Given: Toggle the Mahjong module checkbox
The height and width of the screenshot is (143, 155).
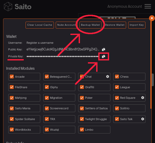Looking at the screenshot, I should pyautogui.click(x=12, y=98).
